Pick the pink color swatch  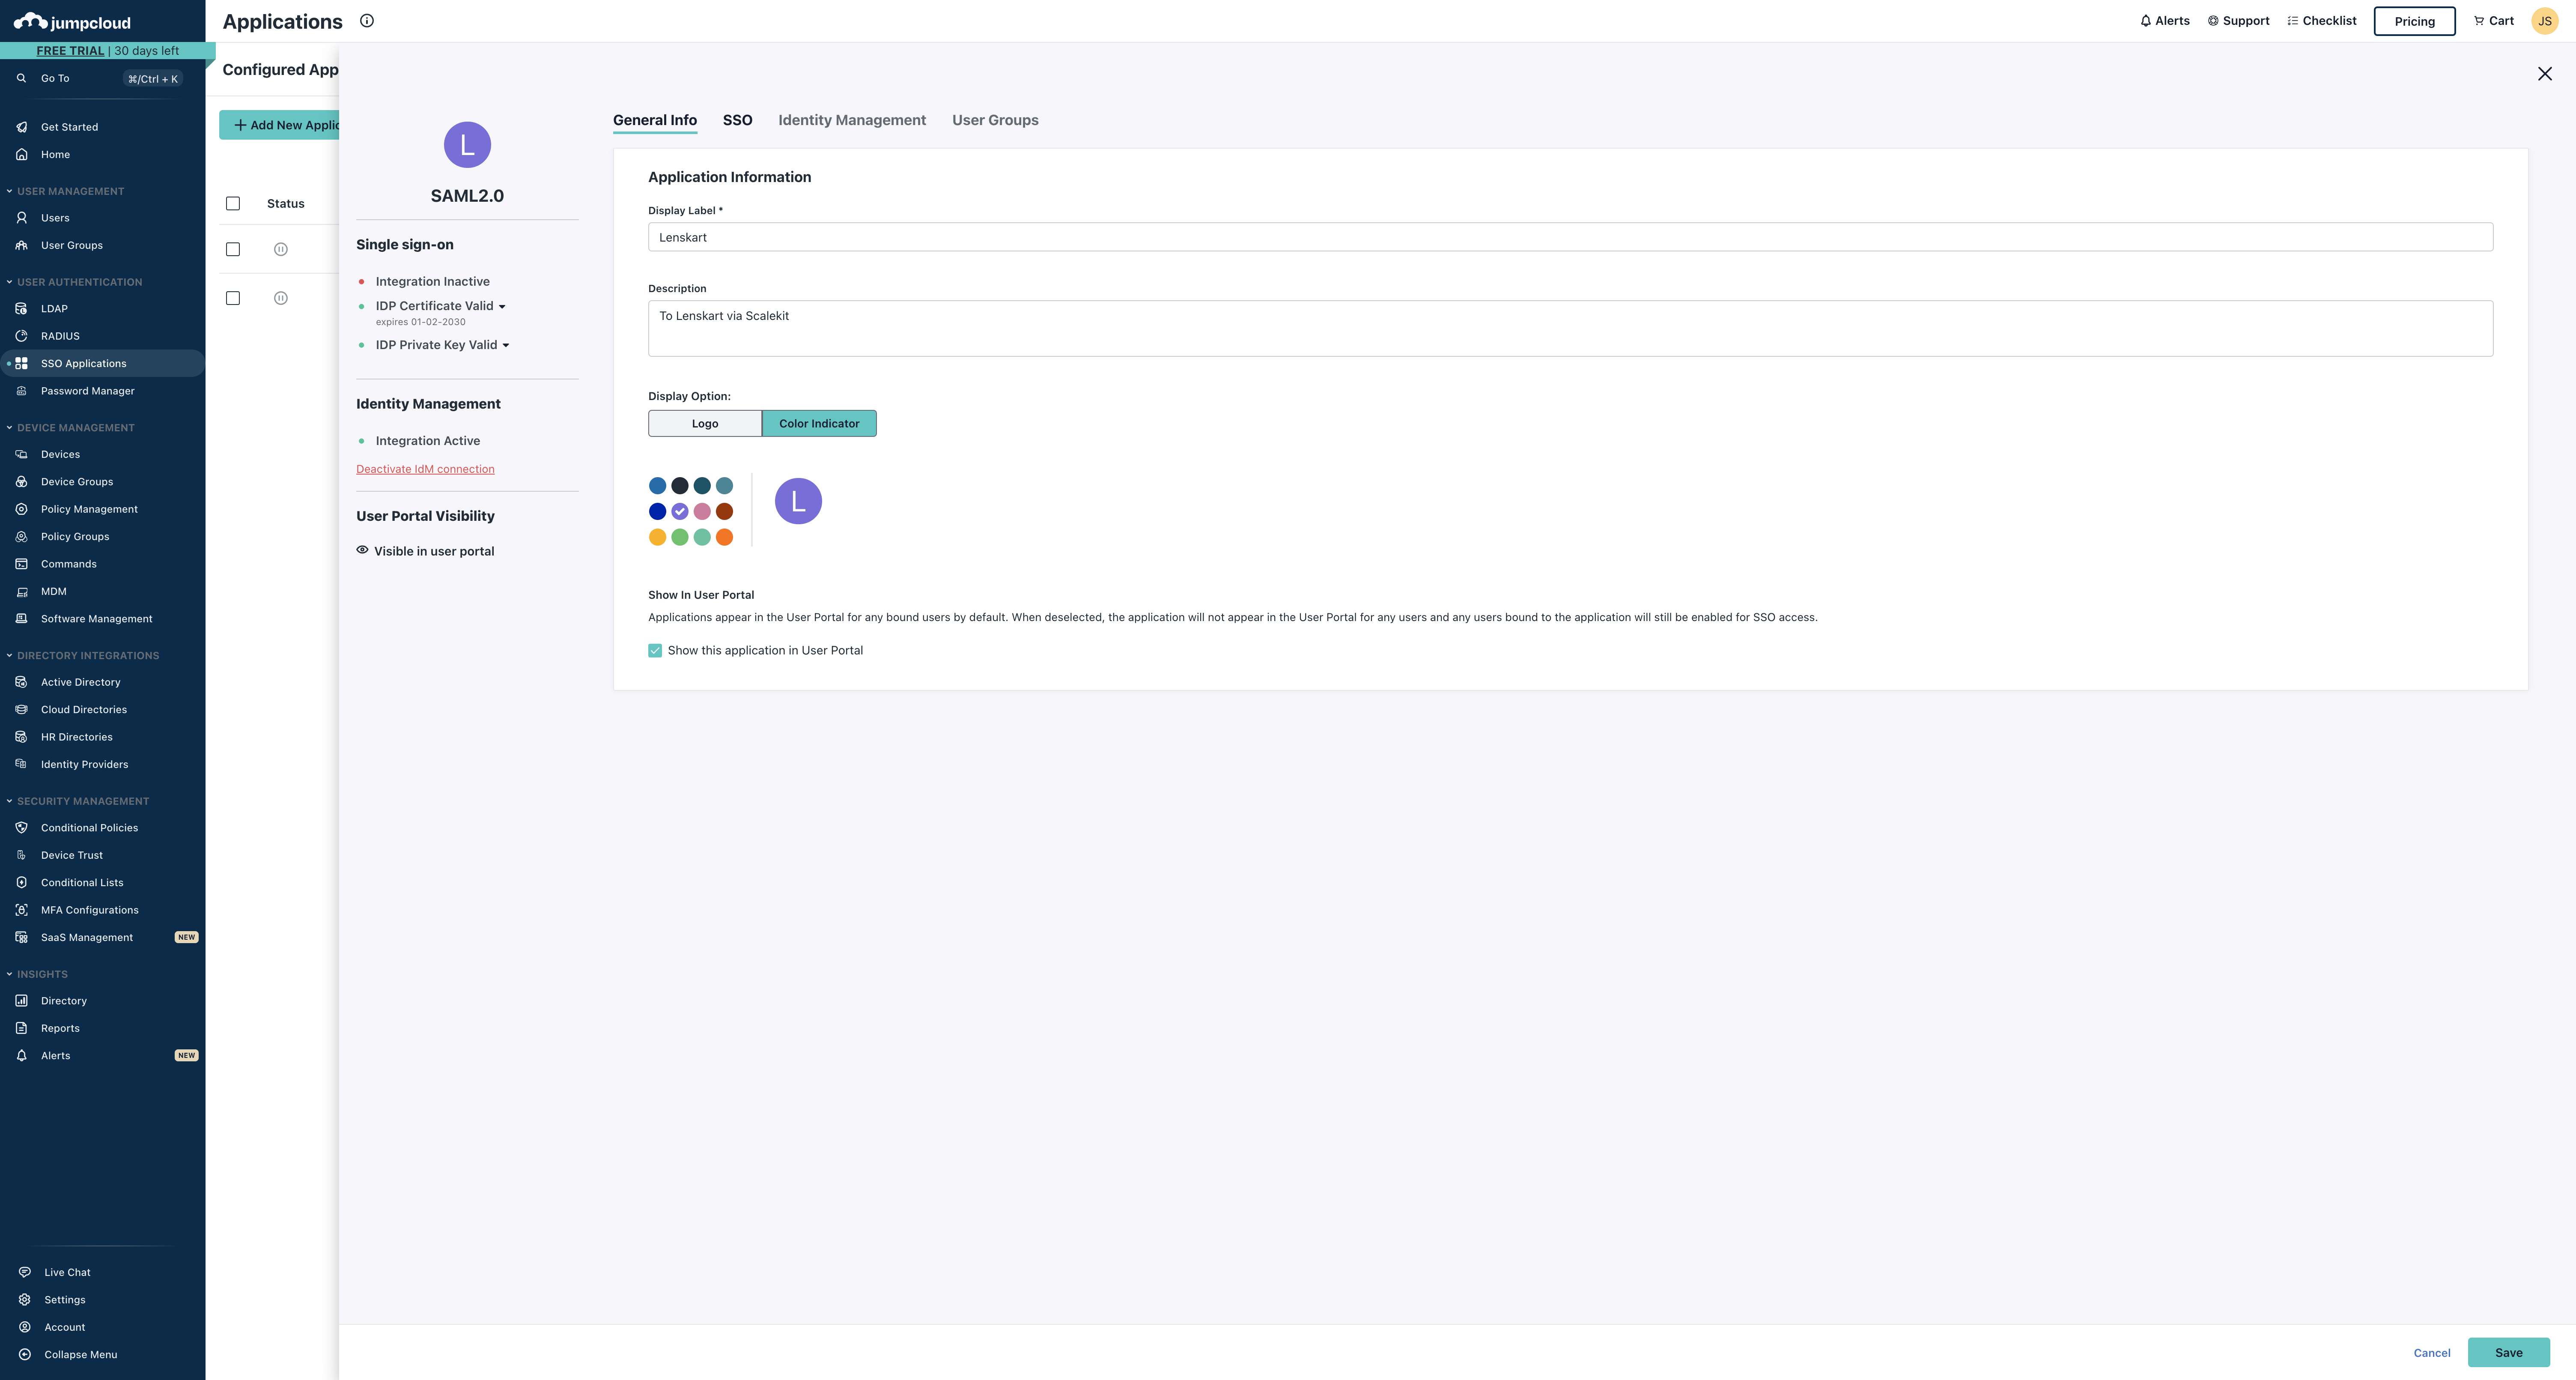pos(702,512)
